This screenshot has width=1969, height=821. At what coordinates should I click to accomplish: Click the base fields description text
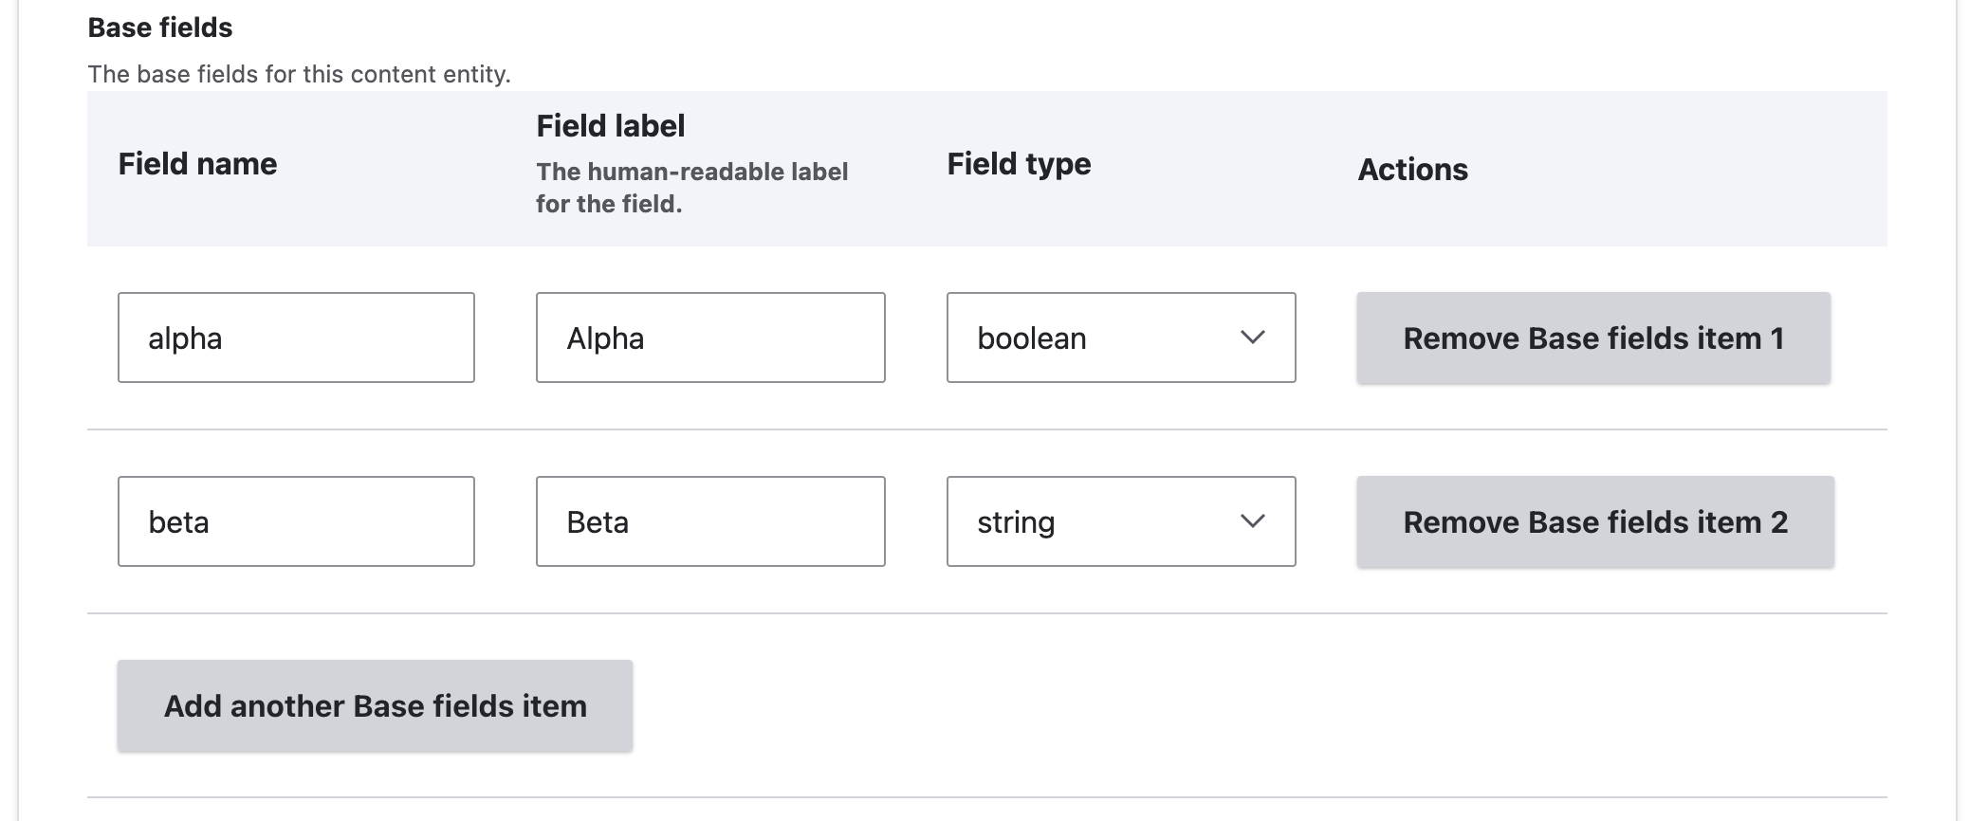299,74
